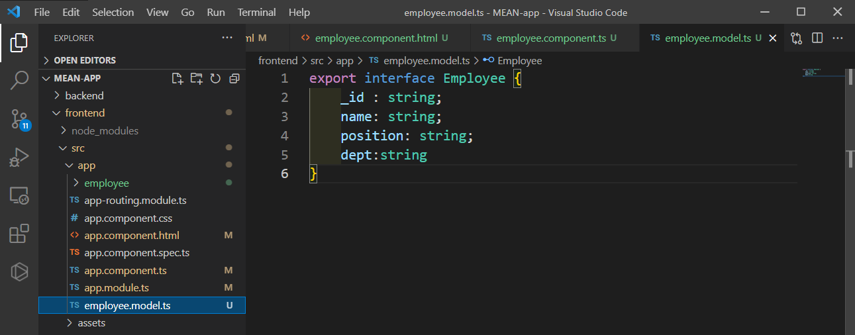Open the Remote Explorer view
Image resolution: width=855 pixels, height=335 pixels.
[19, 195]
